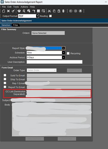Open the Archive Period dropdown

pyautogui.click(x=64, y=58)
